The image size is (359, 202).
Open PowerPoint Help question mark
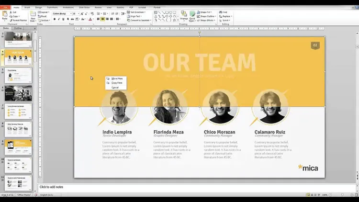click(357, 7)
